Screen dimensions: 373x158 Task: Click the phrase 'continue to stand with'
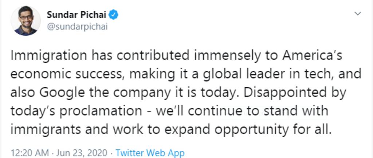click(260, 111)
